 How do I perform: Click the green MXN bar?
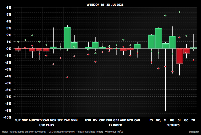tap(74, 45)
